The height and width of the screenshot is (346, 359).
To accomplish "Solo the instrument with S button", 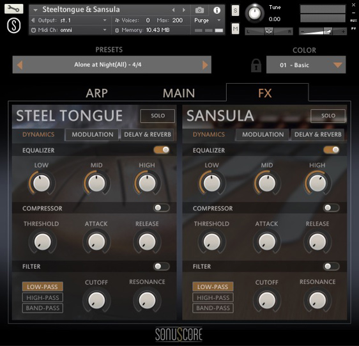I will (x=235, y=10).
